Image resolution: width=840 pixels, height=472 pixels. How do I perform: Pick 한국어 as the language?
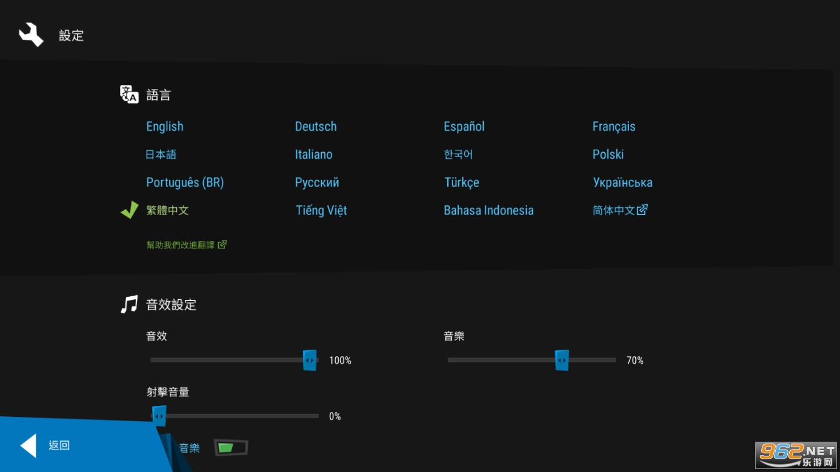[x=458, y=155]
